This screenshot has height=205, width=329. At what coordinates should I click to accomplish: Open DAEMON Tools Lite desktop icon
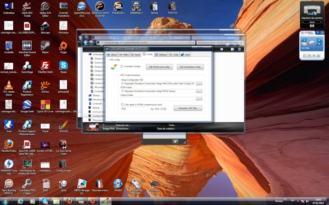(x=9, y=167)
